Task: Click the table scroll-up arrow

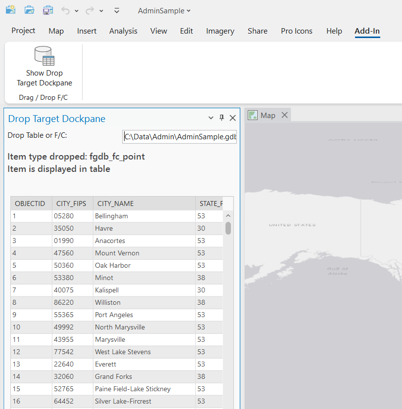Action: [x=228, y=216]
